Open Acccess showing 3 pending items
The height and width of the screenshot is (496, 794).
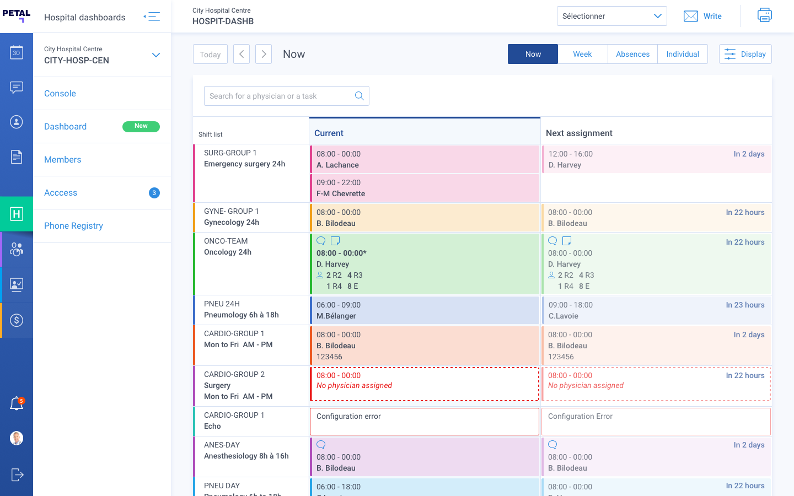(x=60, y=192)
